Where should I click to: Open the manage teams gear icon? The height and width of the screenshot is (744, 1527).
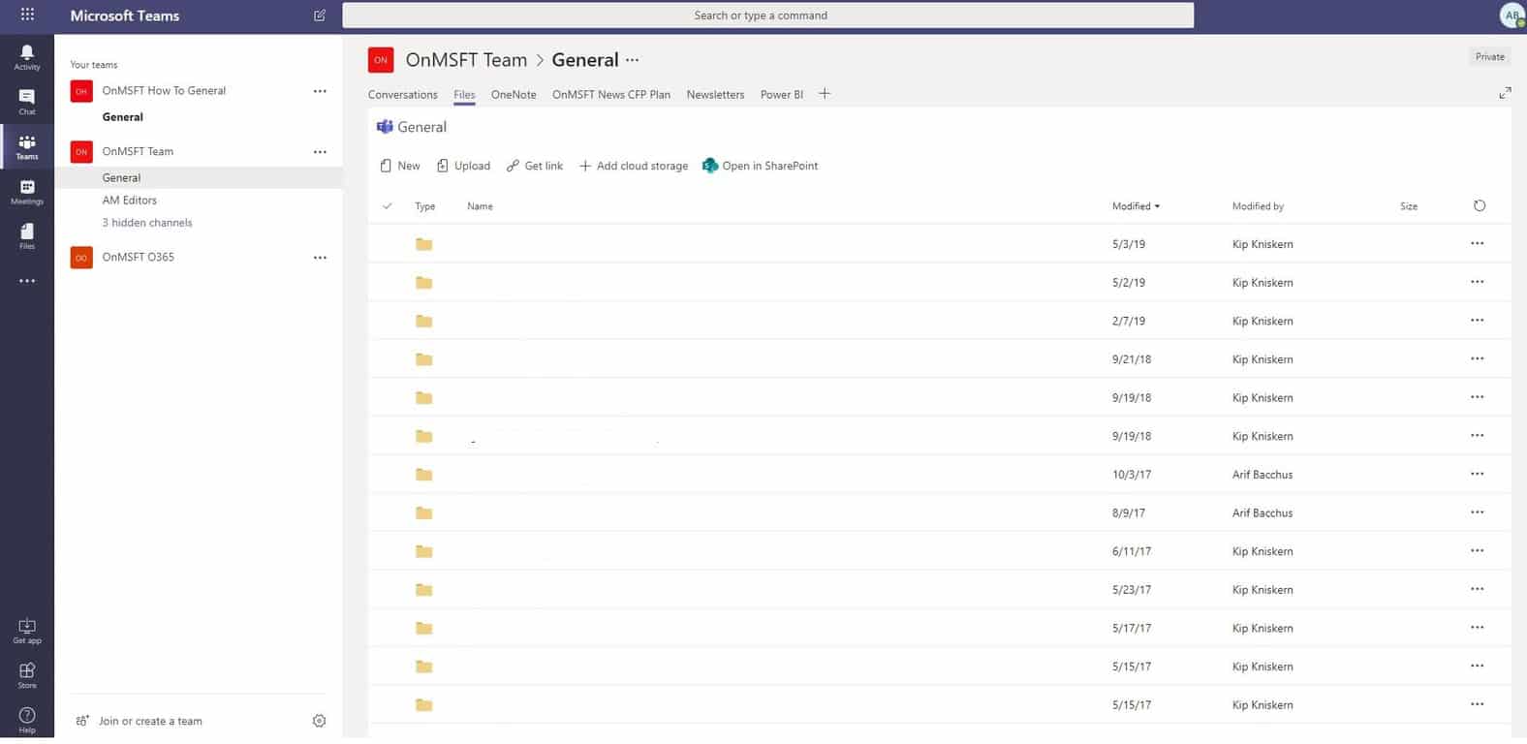coord(319,721)
